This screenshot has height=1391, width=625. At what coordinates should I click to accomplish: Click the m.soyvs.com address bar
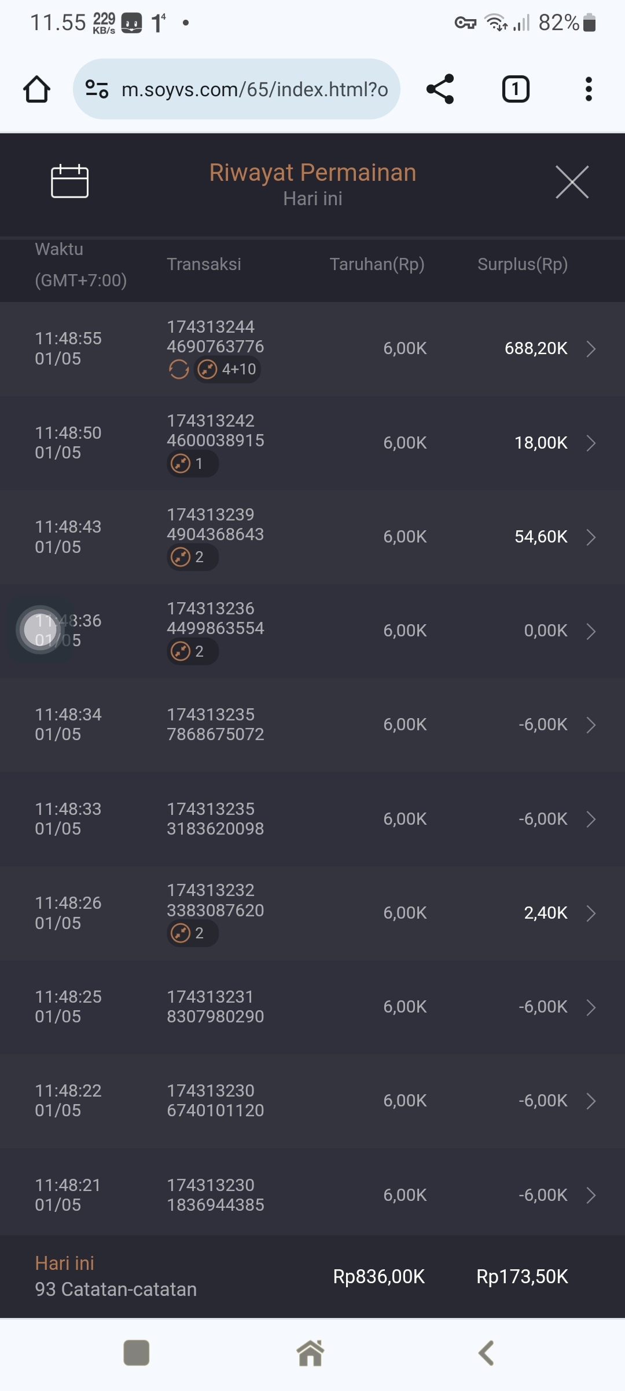coord(255,89)
